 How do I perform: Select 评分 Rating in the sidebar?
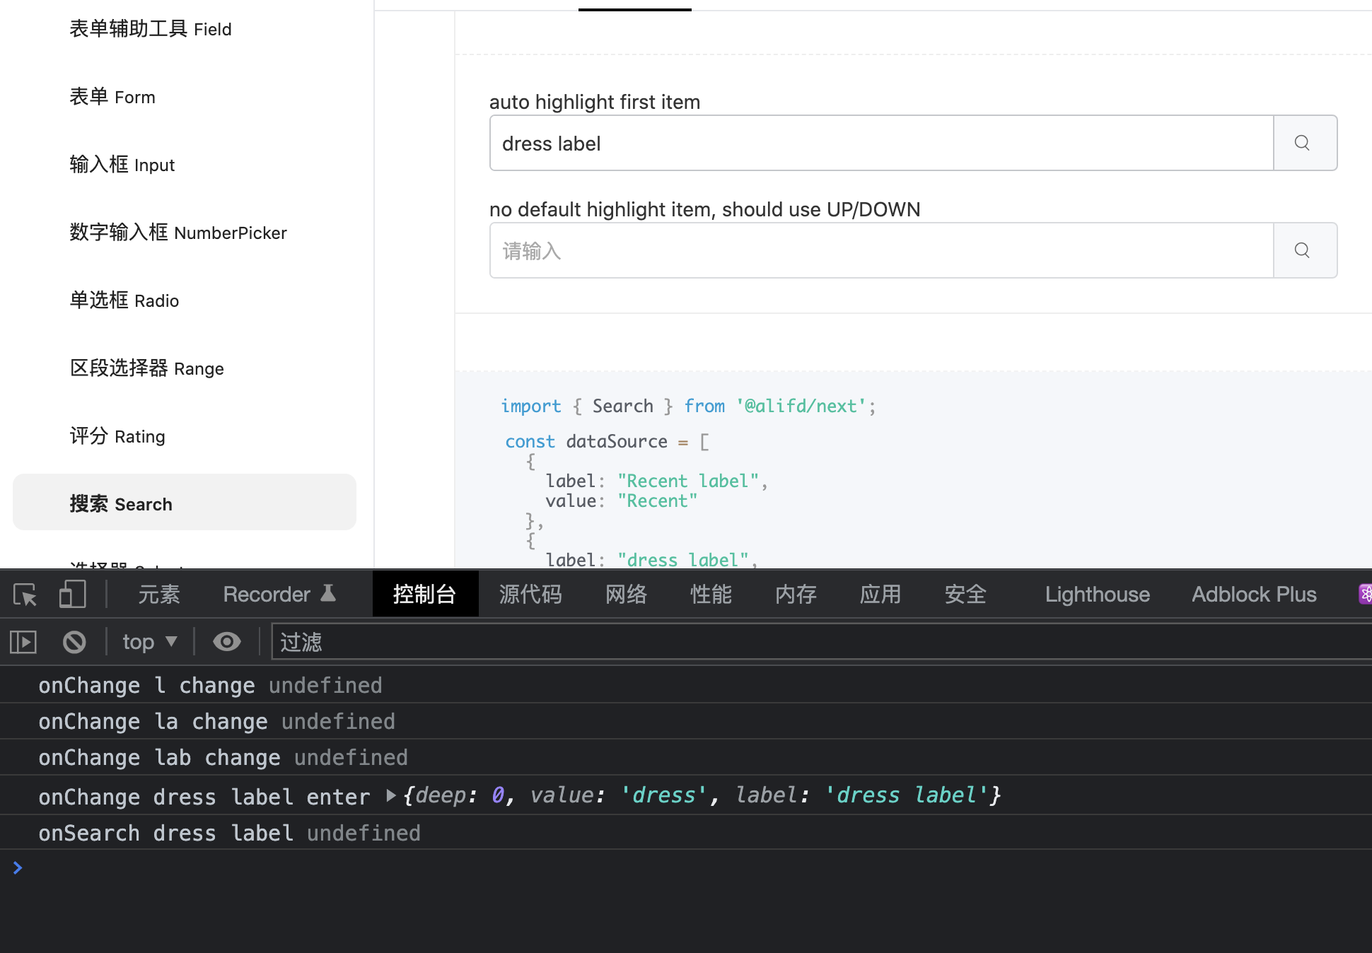coord(117,435)
